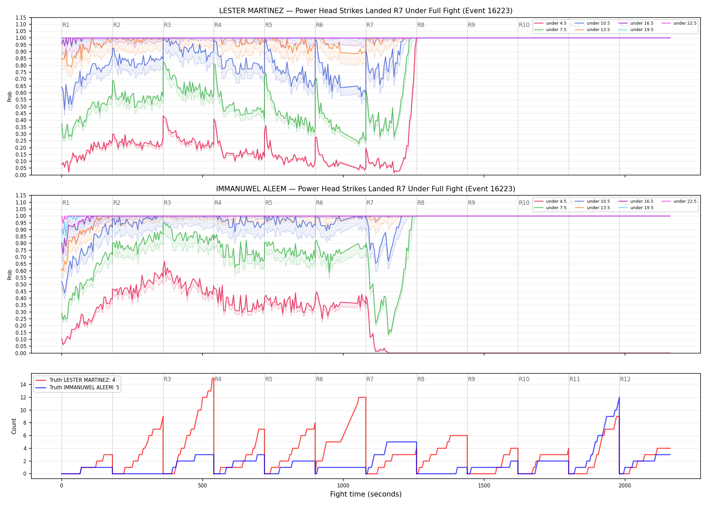The width and height of the screenshot is (708, 506).
Task: Click the 'Fight time (seconds)' axis label
Action: pyautogui.click(x=366, y=494)
